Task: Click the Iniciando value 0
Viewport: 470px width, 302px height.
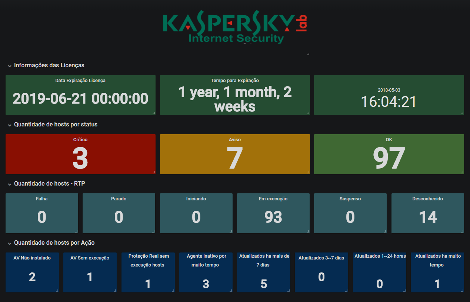Action: (196, 217)
